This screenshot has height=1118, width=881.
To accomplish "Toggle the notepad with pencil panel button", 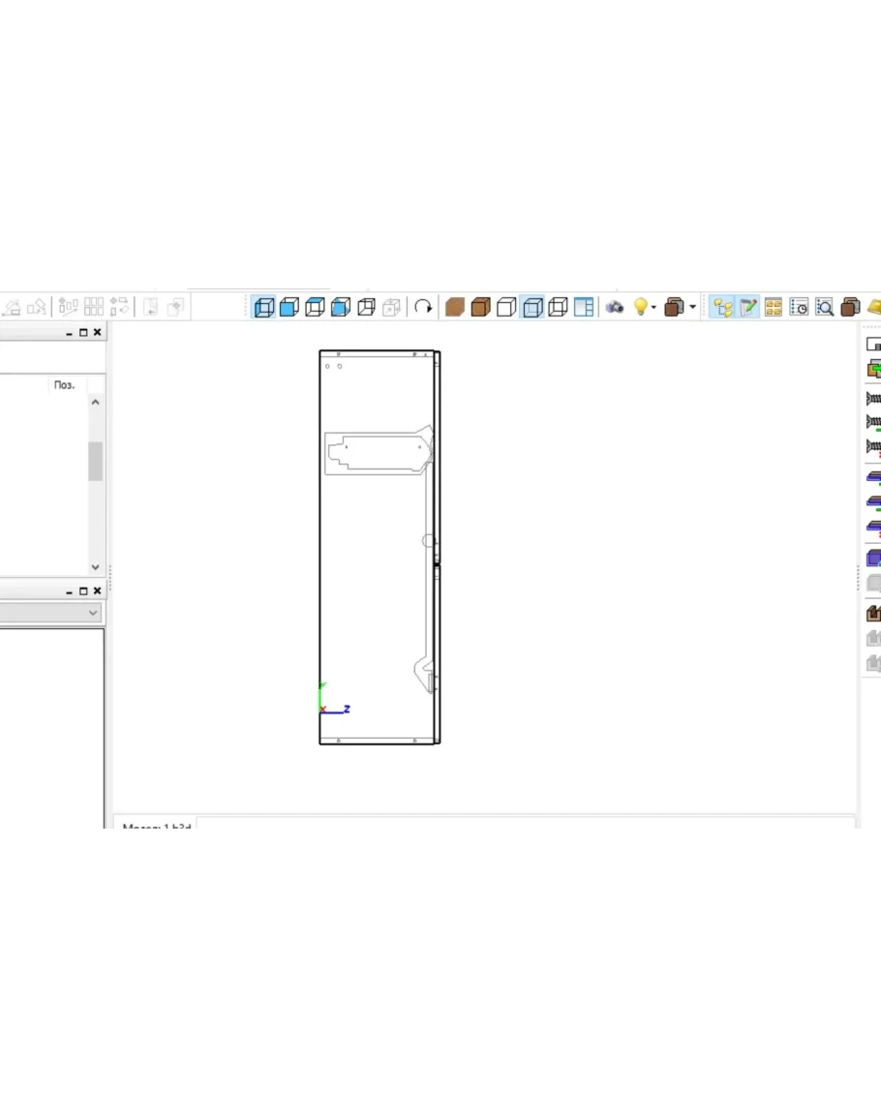I will coord(748,308).
